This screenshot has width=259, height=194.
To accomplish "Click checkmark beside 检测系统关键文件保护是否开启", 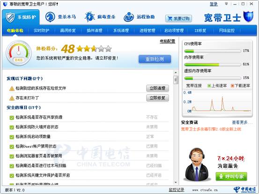I will tap(12, 176).
